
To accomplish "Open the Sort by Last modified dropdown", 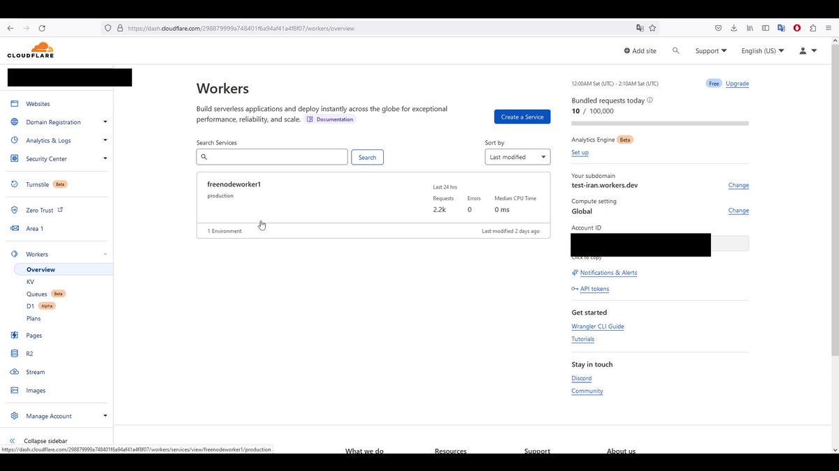I will (x=517, y=157).
